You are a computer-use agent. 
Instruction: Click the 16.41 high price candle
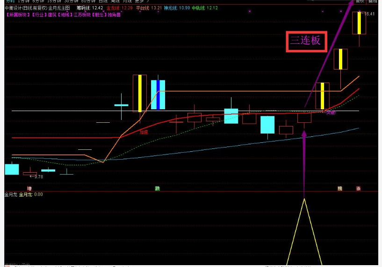(359, 23)
